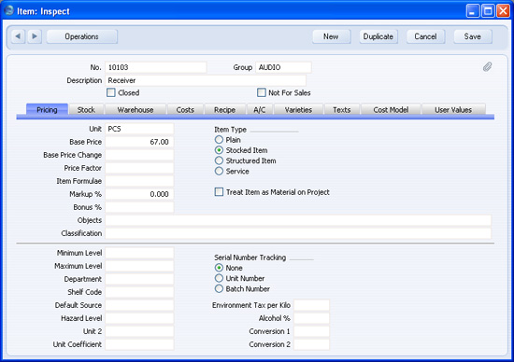Click the Price Factor field
514x362 pixels.
(x=139, y=168)
